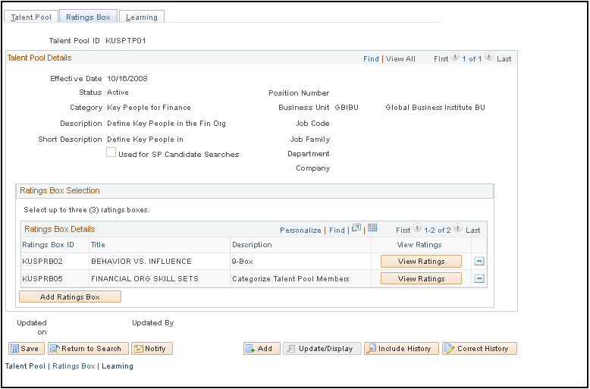Select the Ratings Box tab

(88, 17)
